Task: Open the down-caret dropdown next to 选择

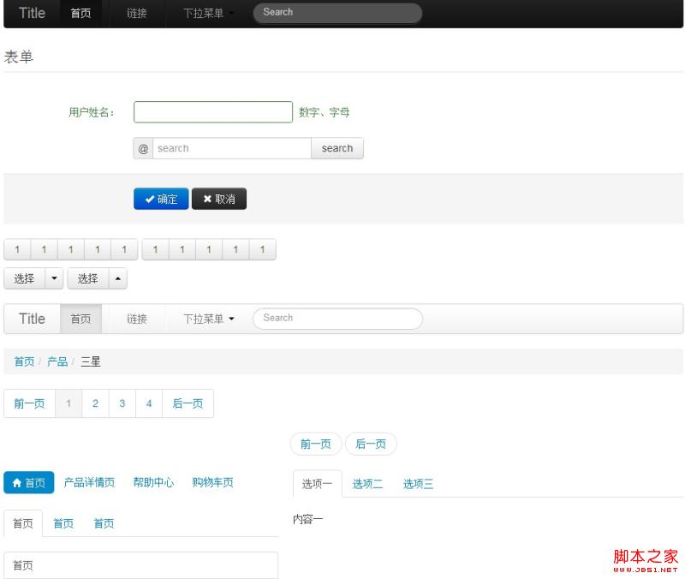Action: 54,278
